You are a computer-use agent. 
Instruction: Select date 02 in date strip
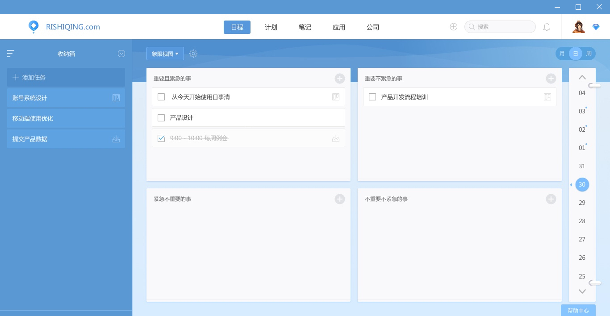click(x=582, y=129)
